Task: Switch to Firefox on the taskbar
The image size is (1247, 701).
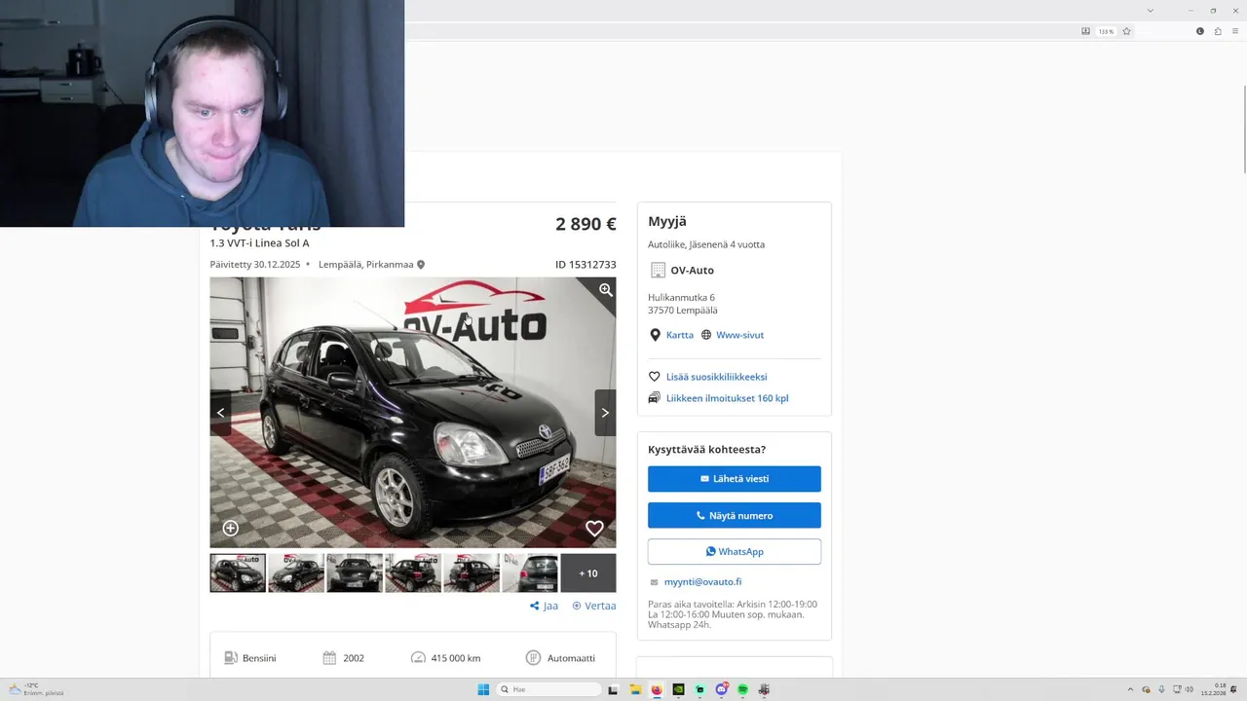Action: click(656, 689)
